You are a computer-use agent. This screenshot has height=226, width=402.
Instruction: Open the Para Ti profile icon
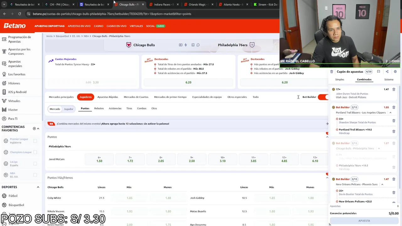pyautogui.click(x=4, y=119)
